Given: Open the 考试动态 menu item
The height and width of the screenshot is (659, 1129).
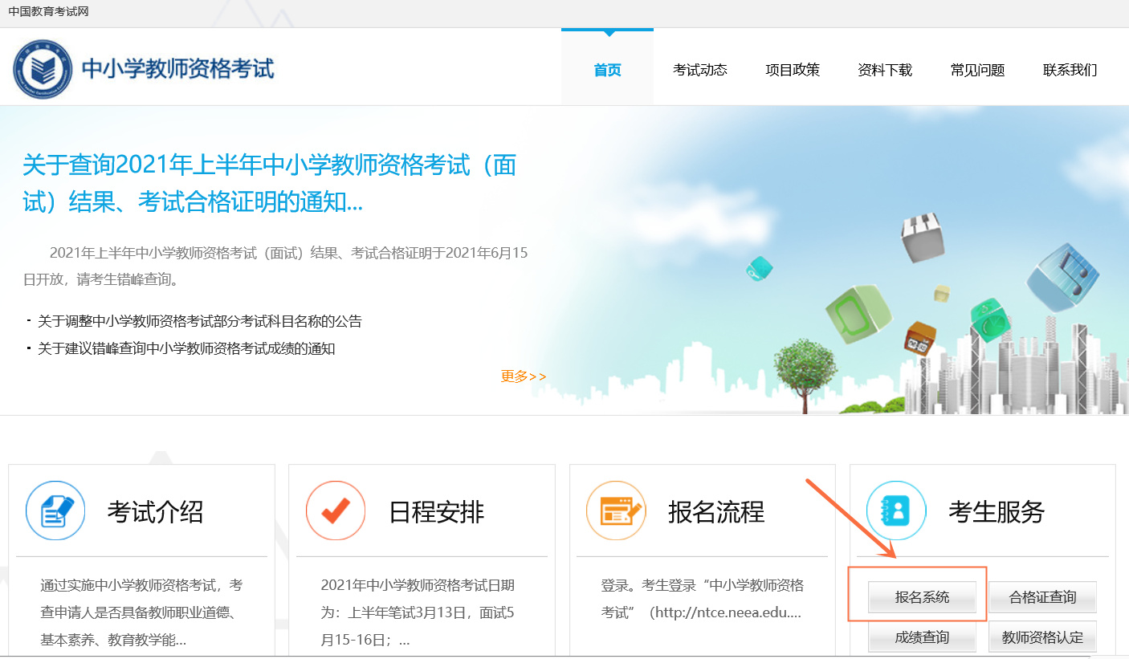Looking at the screenshot, I should [700, 70].
